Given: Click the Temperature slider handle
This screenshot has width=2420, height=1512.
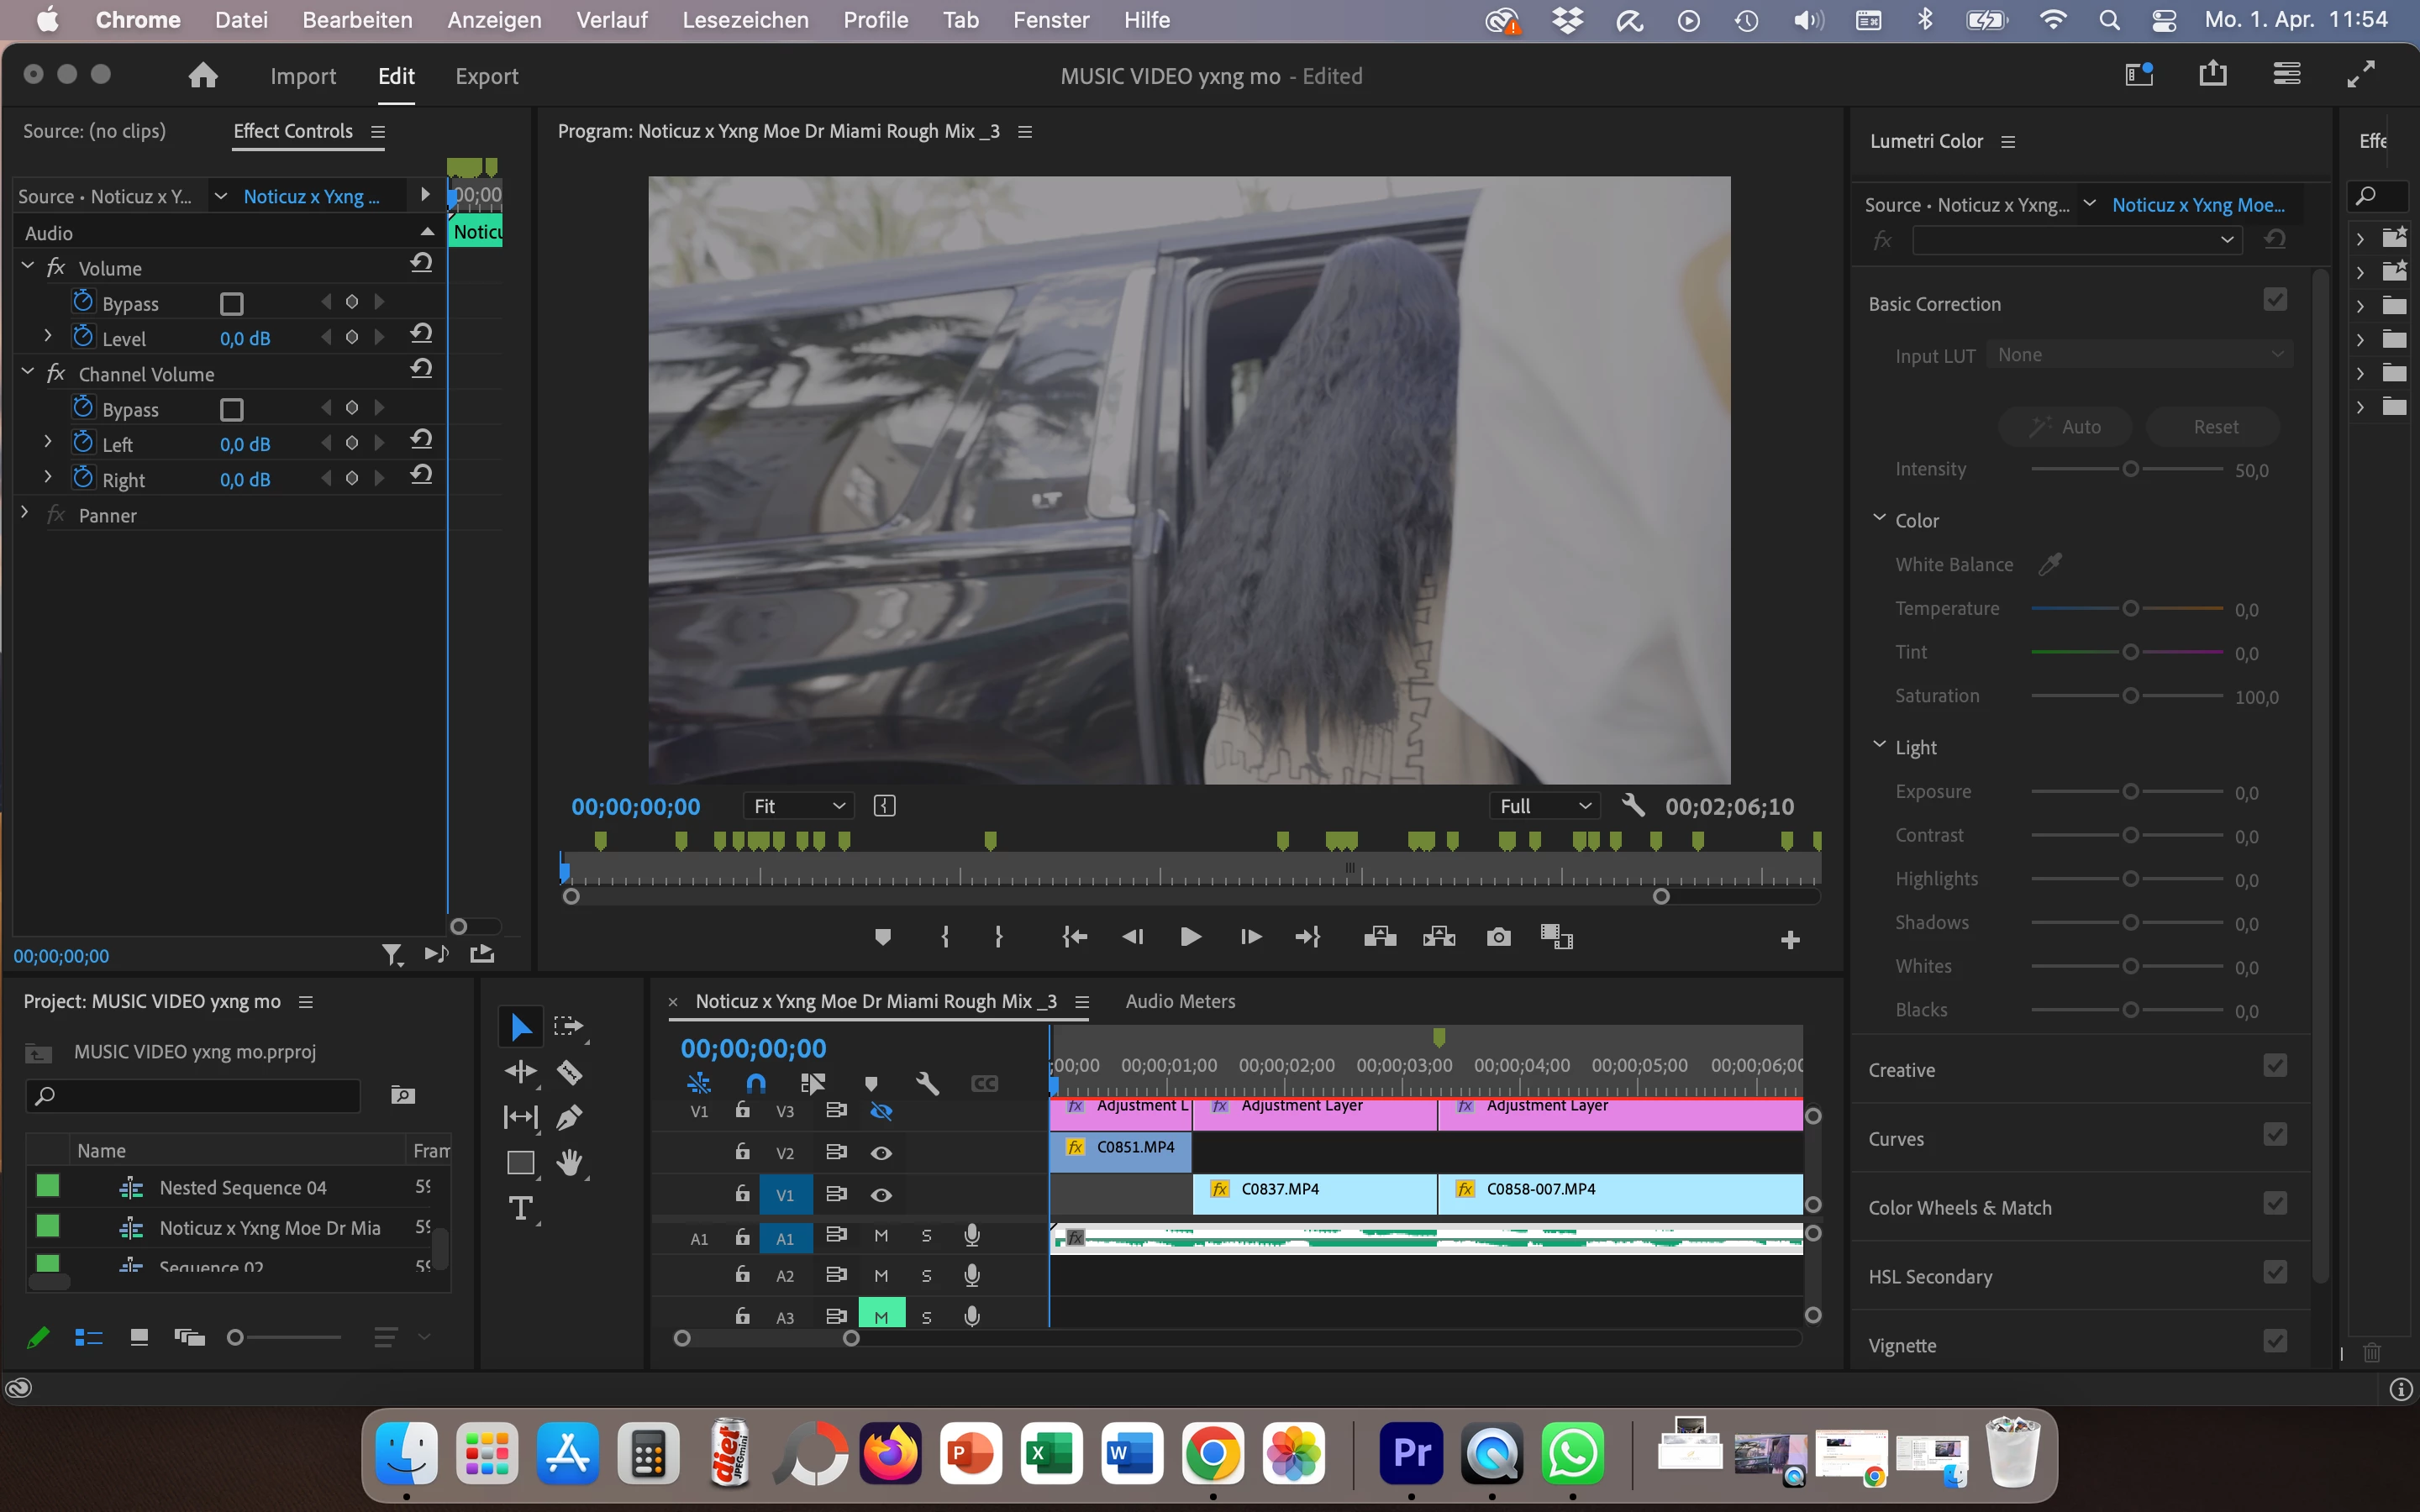Looking at the screenshot, I should coord(2130,608).
